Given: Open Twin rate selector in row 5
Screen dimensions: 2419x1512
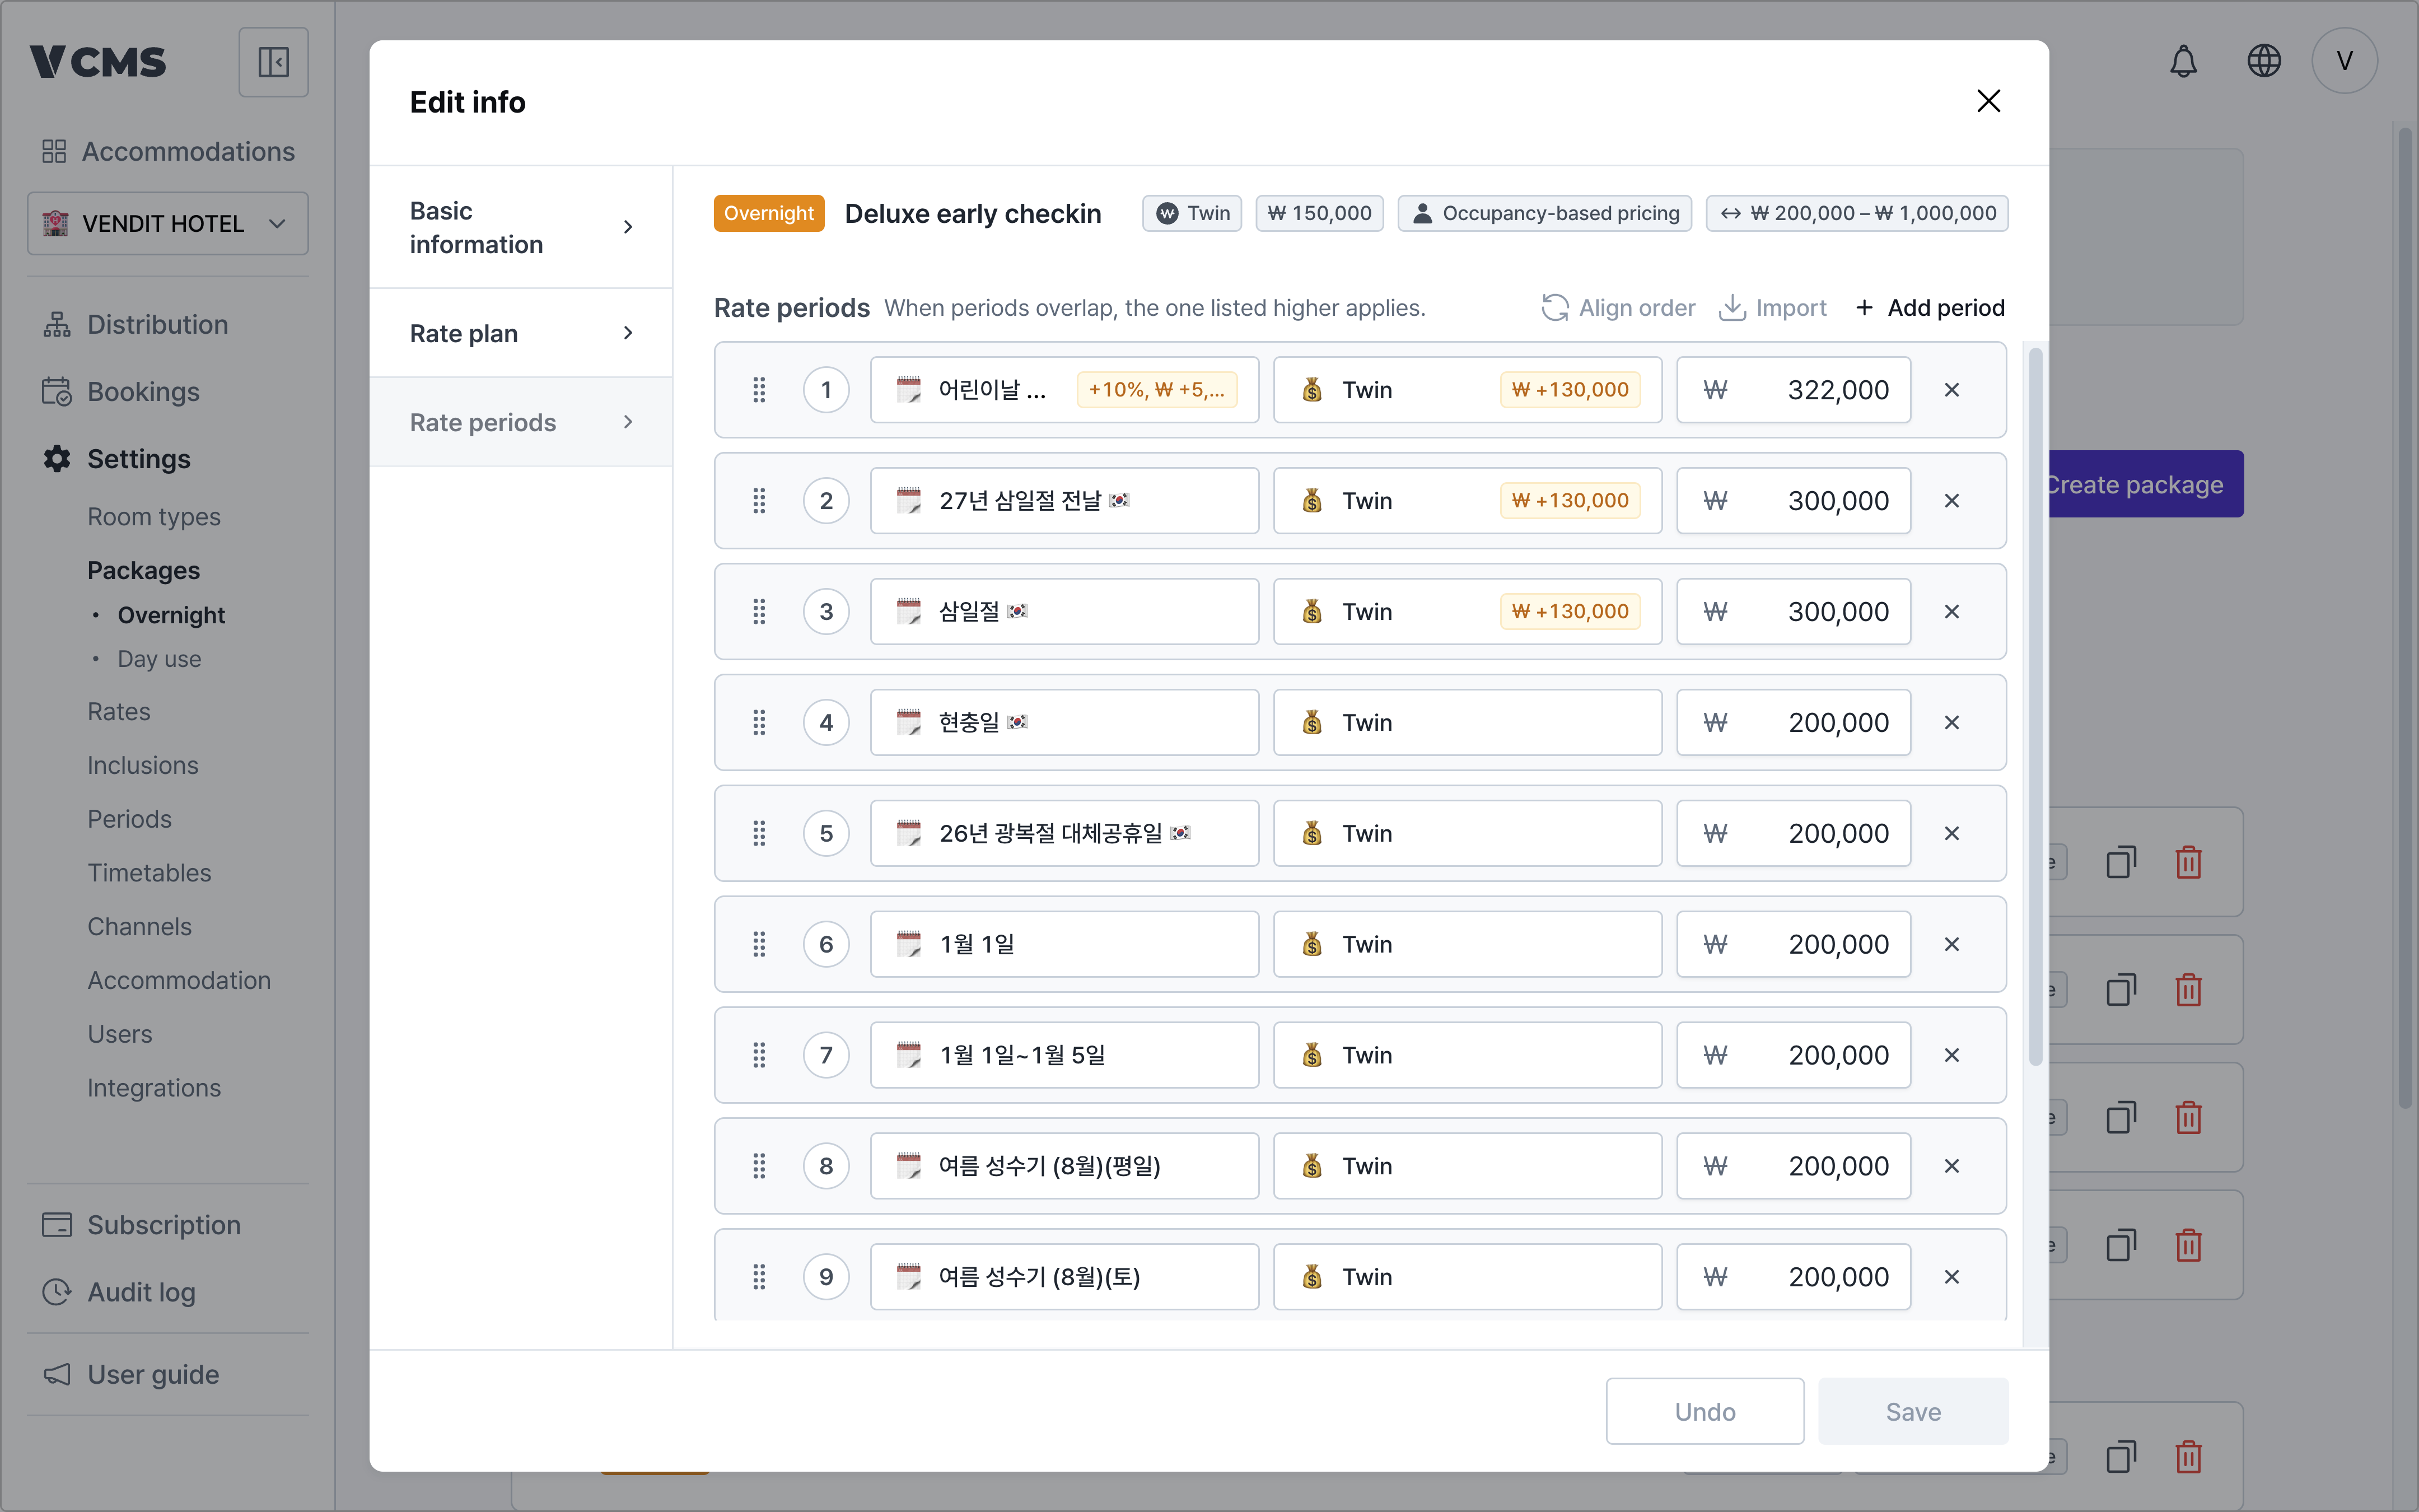Looking at the screenshot, I should (1468, 834).
